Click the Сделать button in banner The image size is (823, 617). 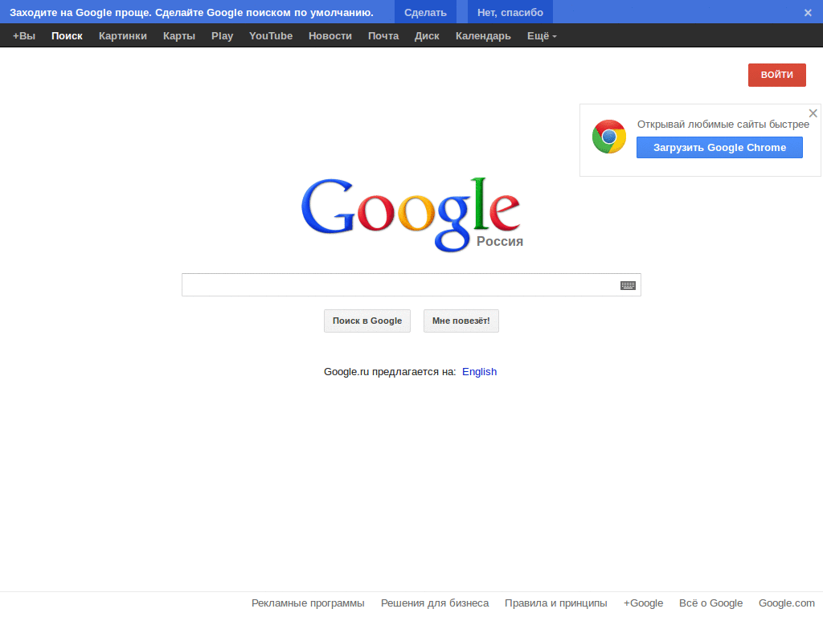click(425, 12)
